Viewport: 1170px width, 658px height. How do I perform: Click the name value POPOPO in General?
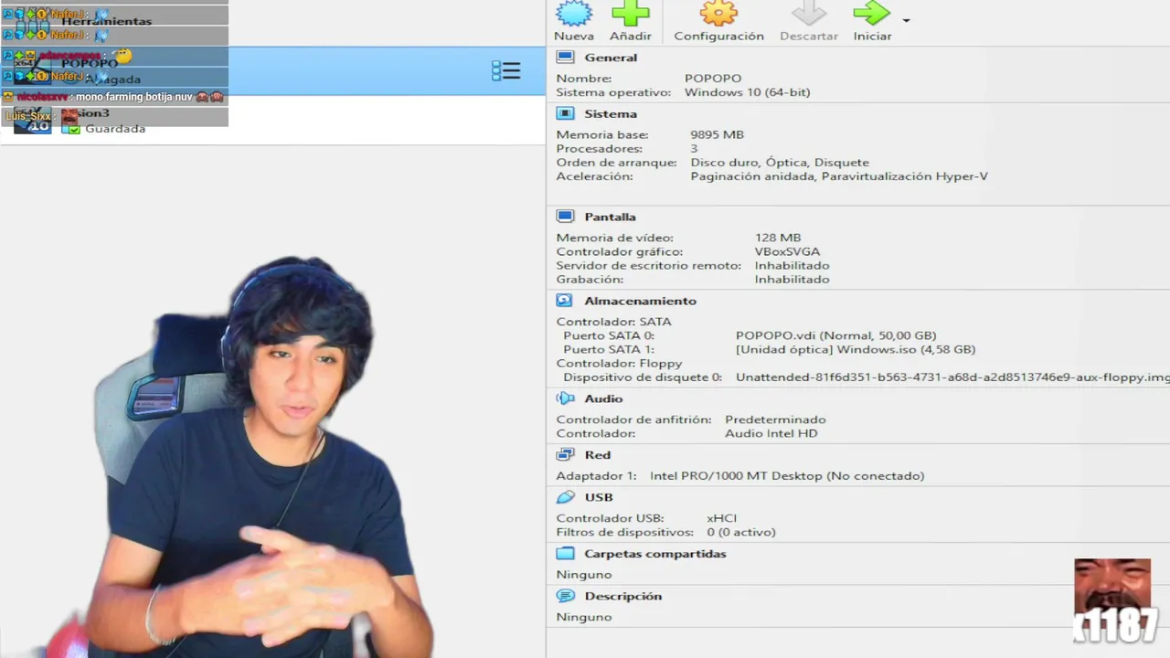point(713,79)
